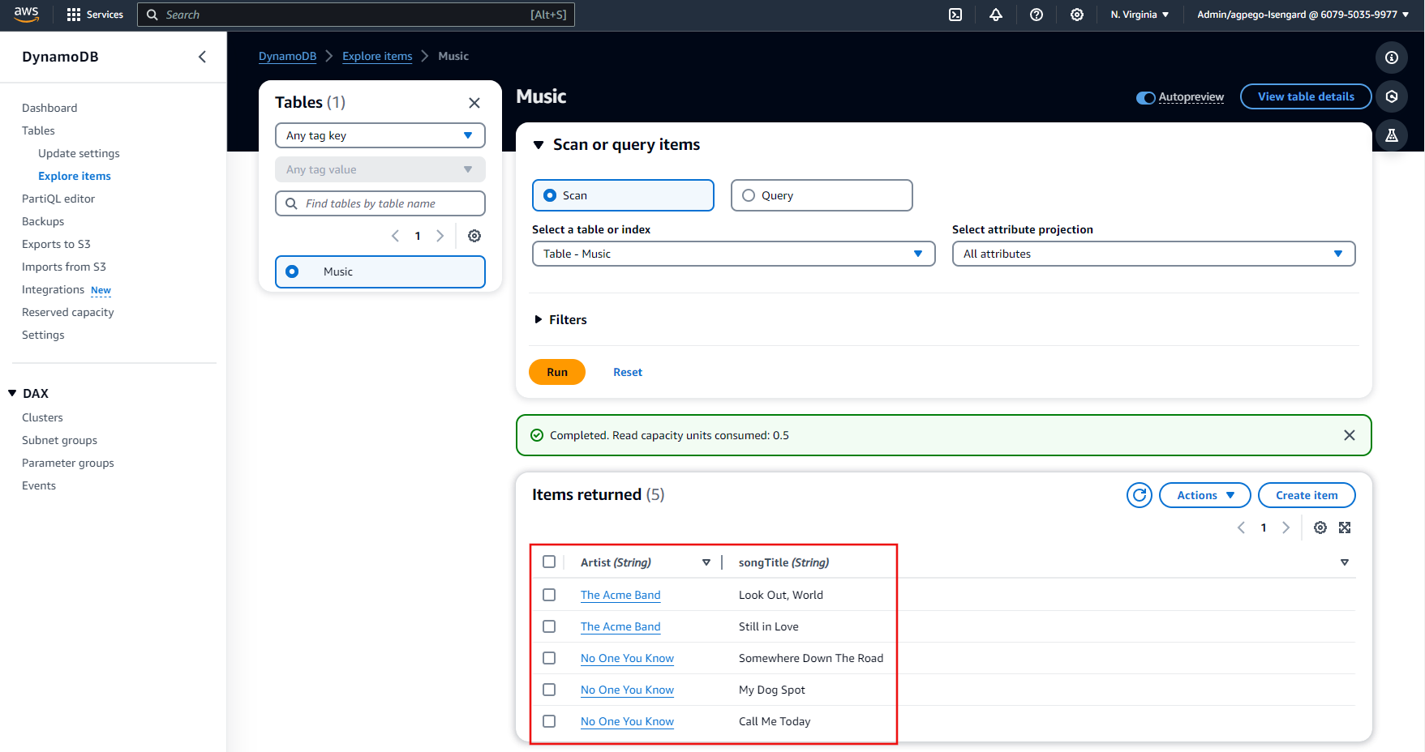This screenshot has width=1425, height=752.
Task: Open AWS CloudShell terminal icon
Action: click(955, 15)
